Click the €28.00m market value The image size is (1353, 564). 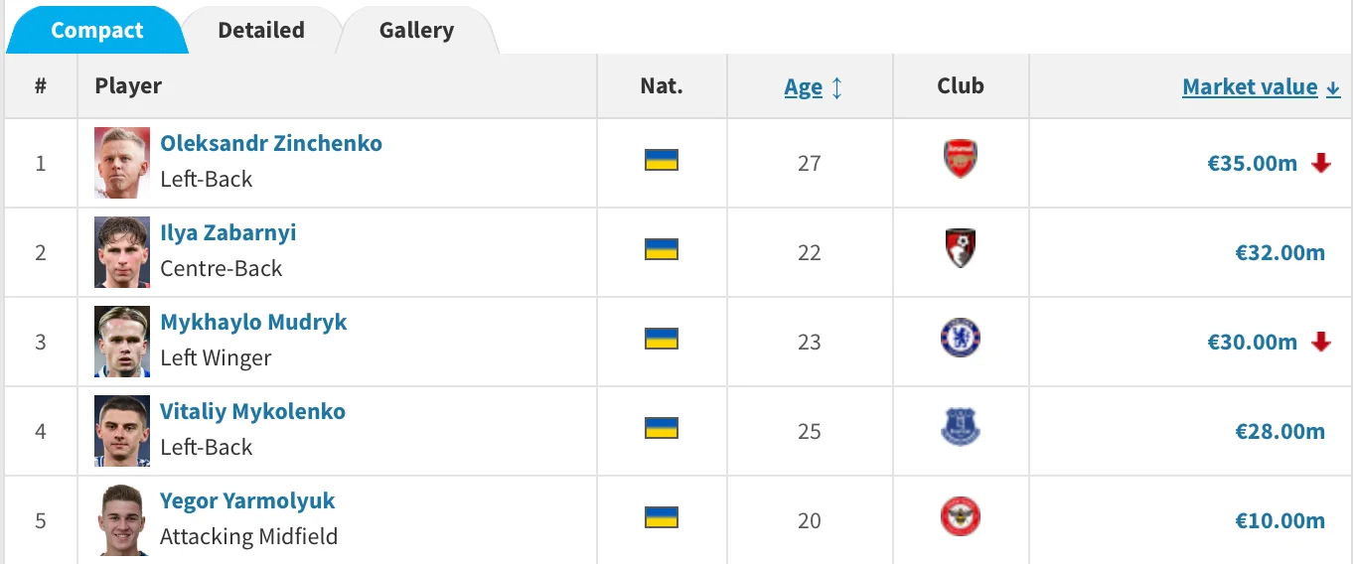point(1279,431)
